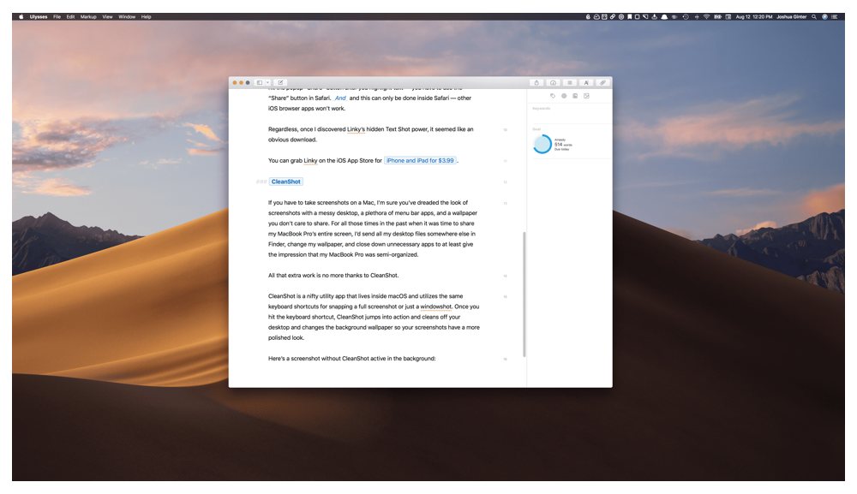Click the date and time 'Aug 12 12:20 PM'
This screenshot has height=494, width=857.
(754, 17)
